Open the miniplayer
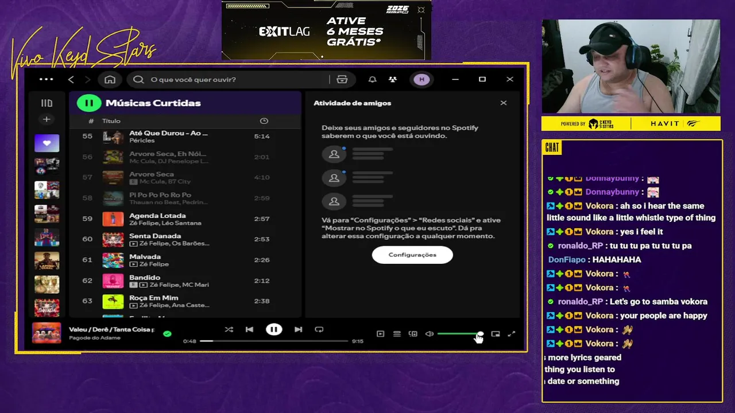The width and height of the screenshot is (735, 413). (496, 334)
